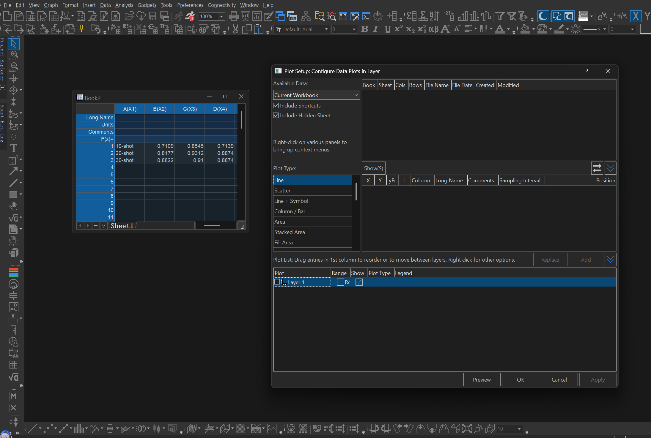
Task: Click the OK button
Action: pyautogui.click(x=520, y=380)
